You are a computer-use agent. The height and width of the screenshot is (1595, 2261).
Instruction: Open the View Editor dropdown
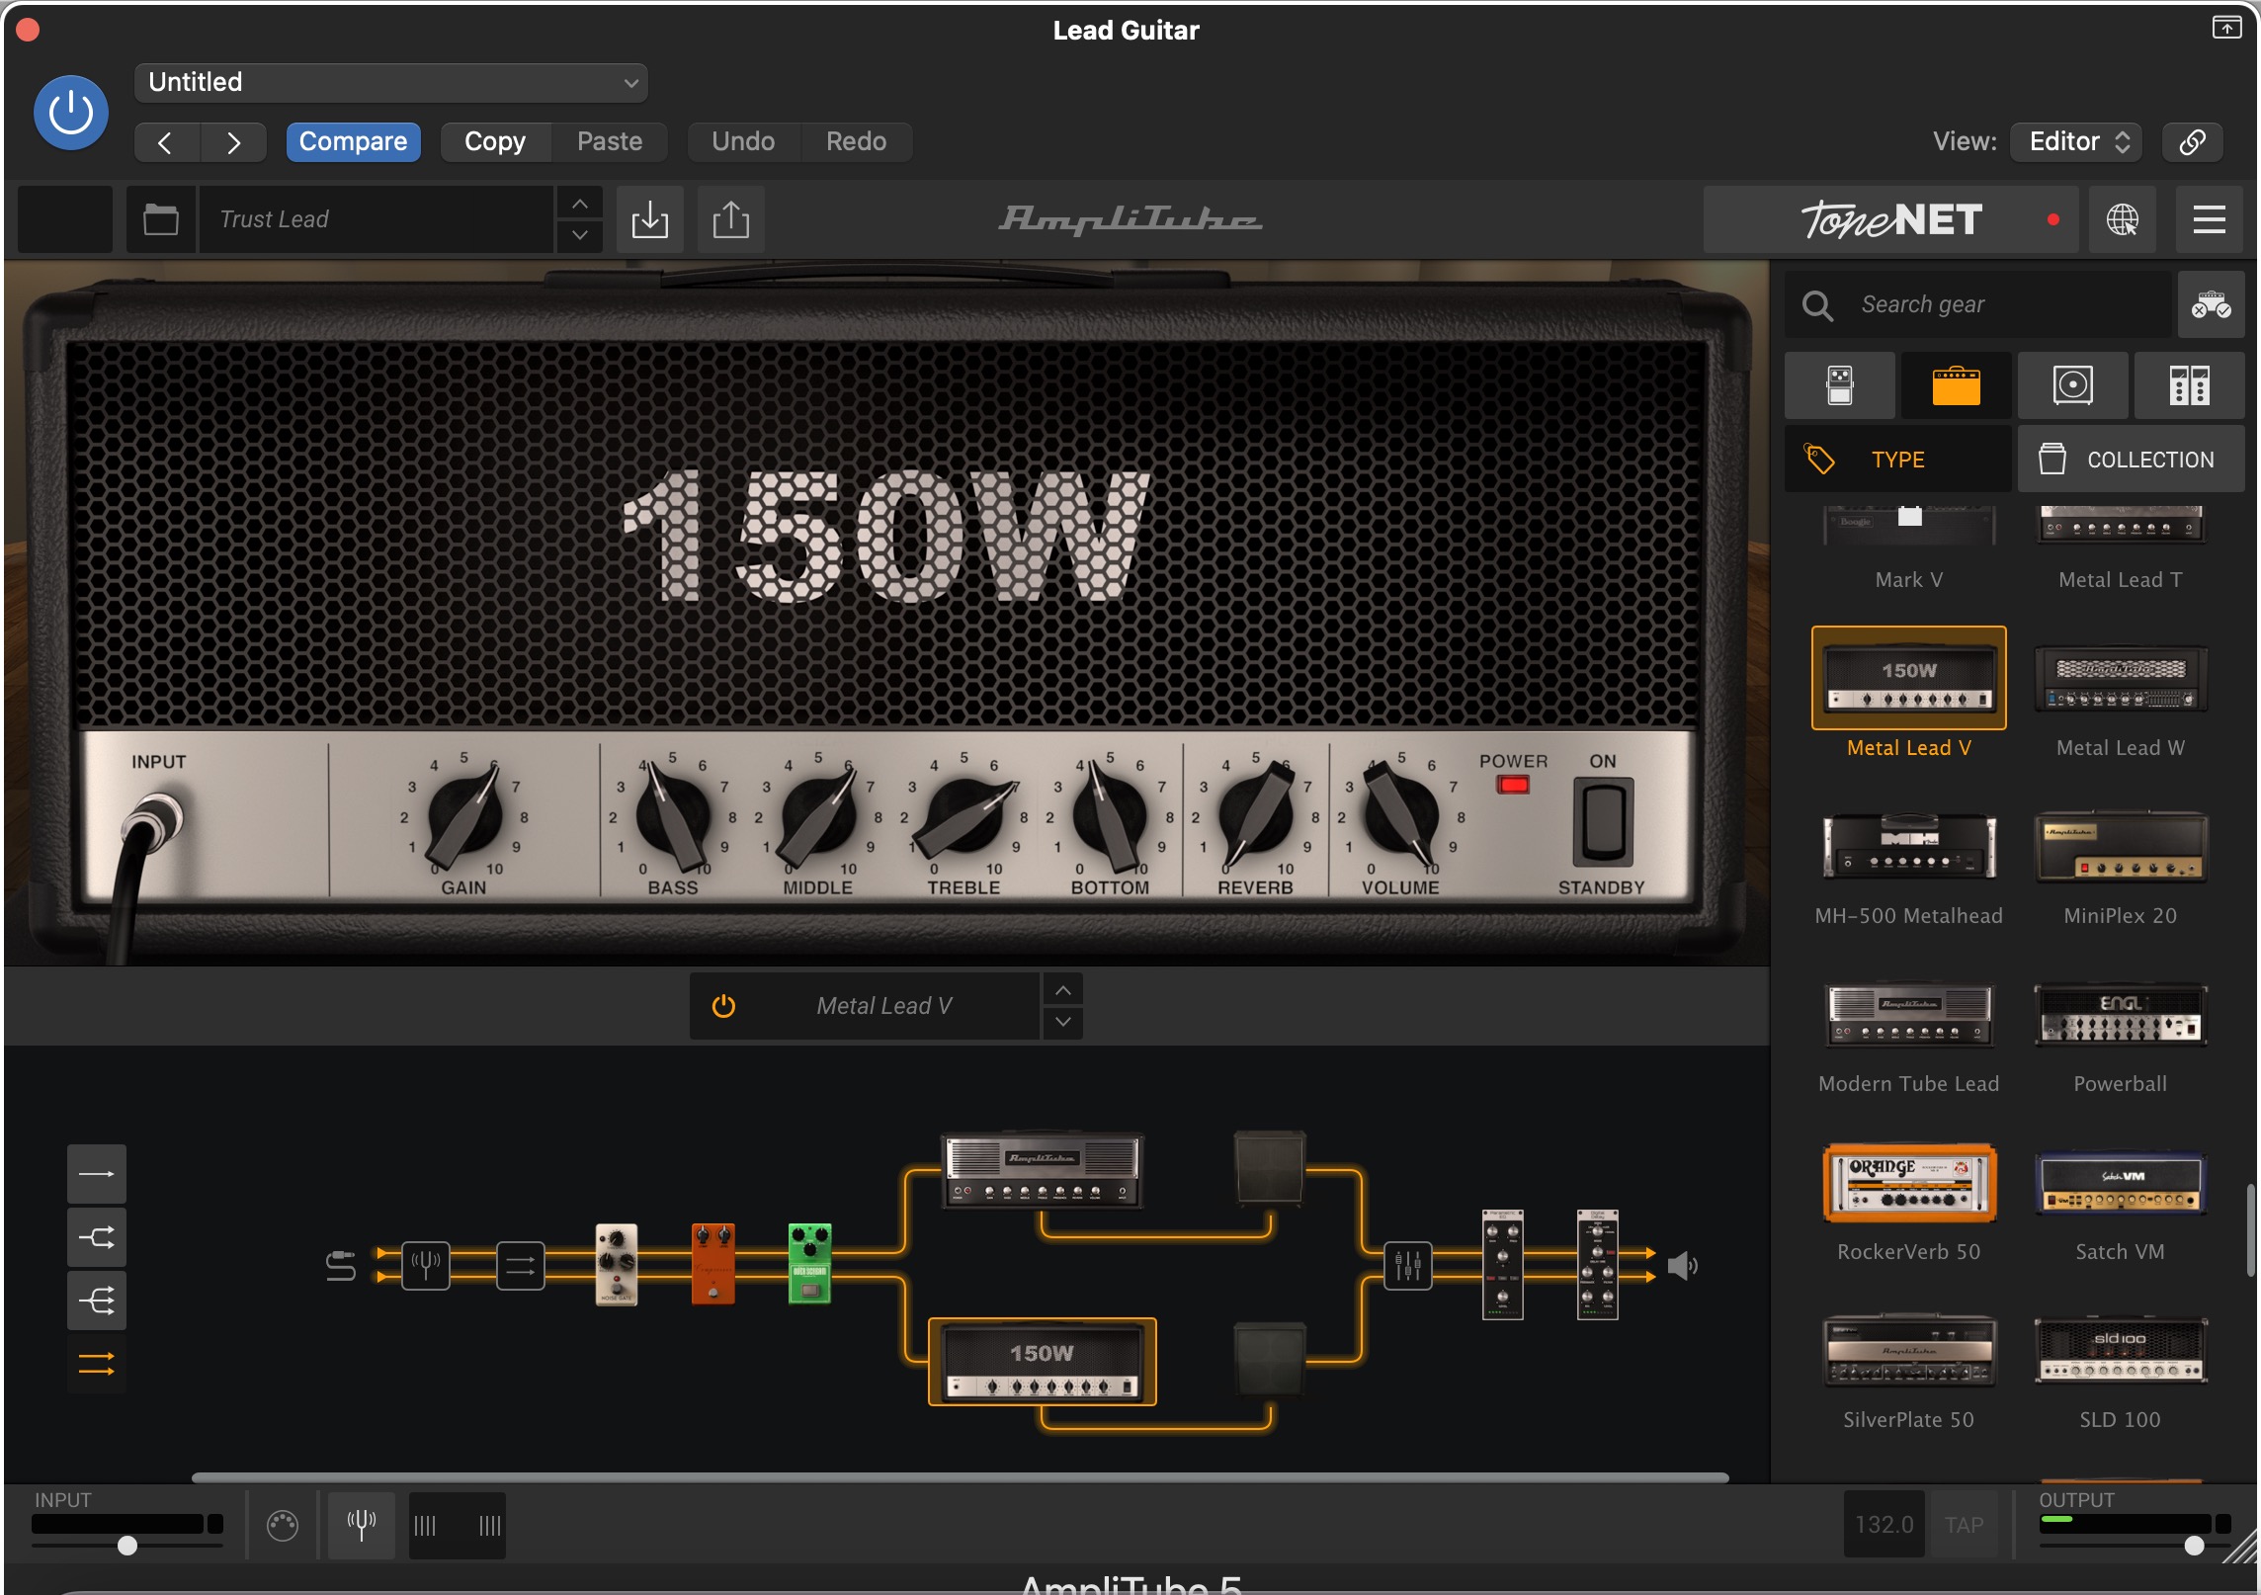[2077, 142]
